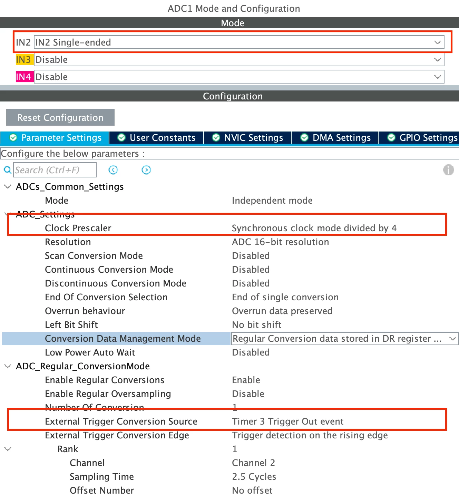Open the info icon beside search

pos(448,170)
